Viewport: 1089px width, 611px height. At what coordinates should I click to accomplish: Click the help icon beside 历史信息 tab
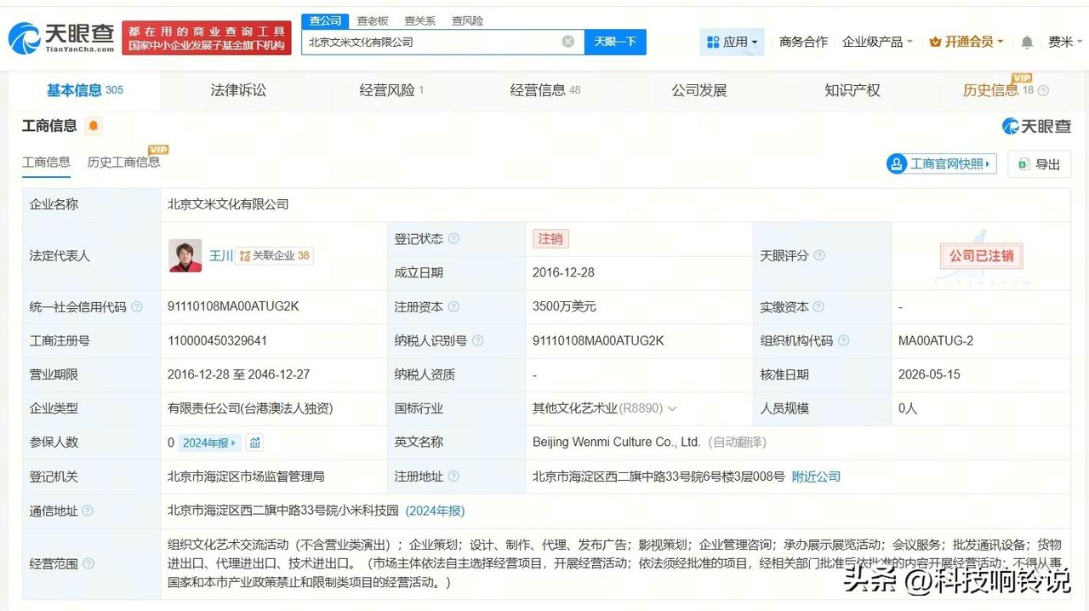tap(1044, 91)
